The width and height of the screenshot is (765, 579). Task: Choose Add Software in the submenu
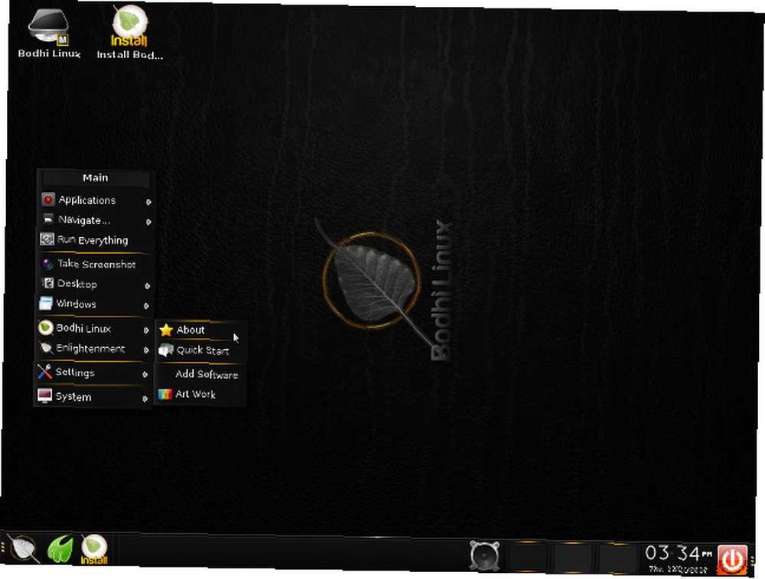(200, 374)
